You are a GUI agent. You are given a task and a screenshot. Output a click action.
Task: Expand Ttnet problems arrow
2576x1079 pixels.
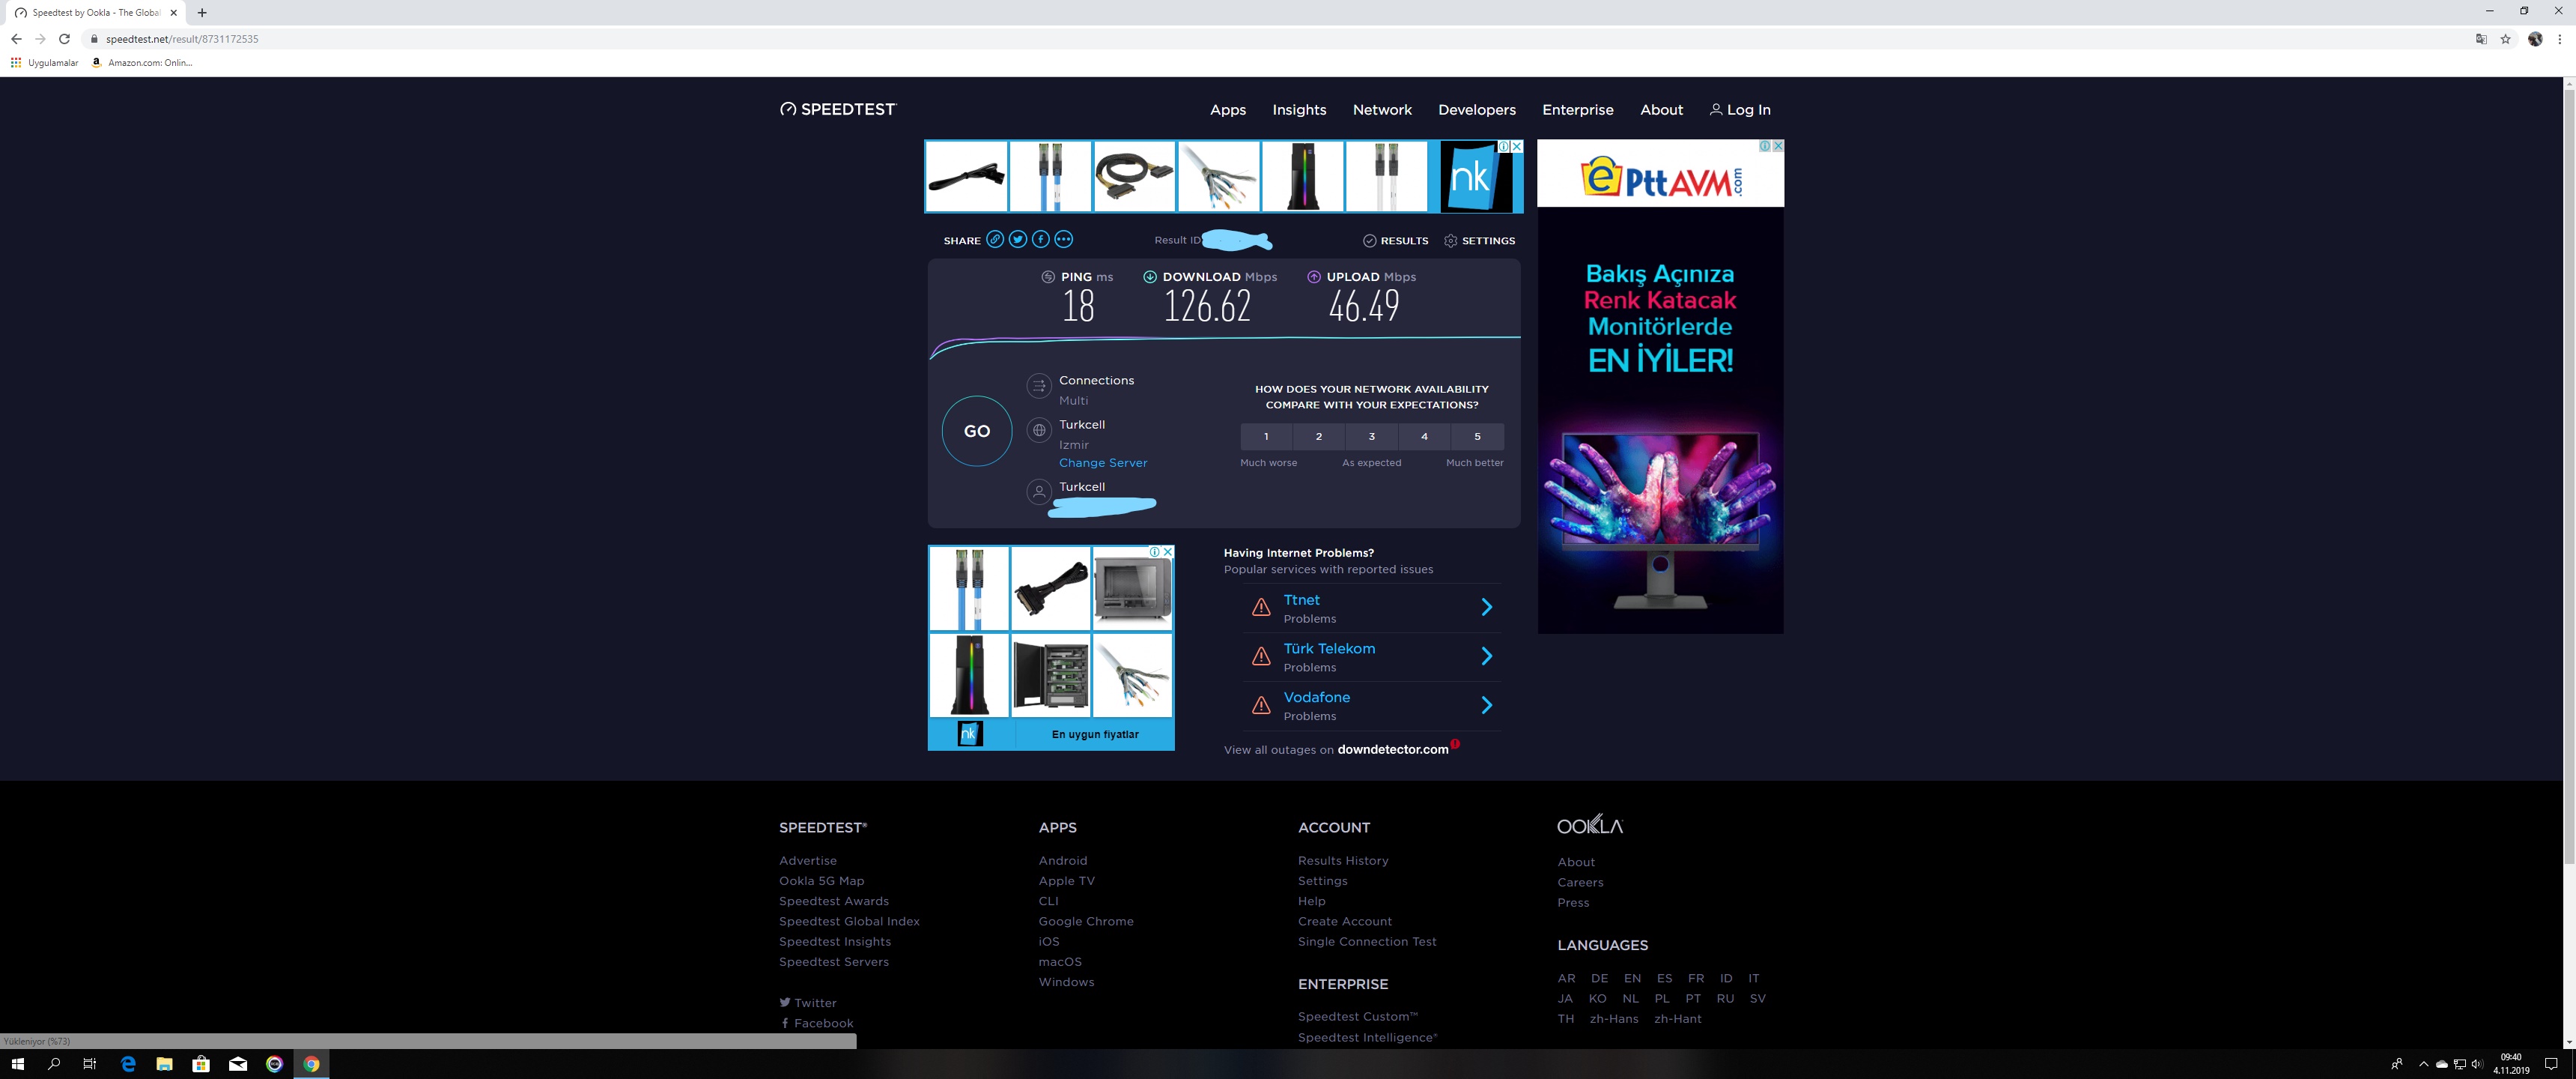click(1487, 608)
